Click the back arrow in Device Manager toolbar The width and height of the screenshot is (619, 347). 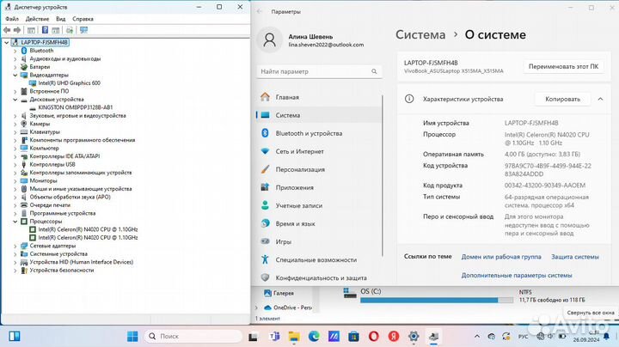tap(9, 29)
